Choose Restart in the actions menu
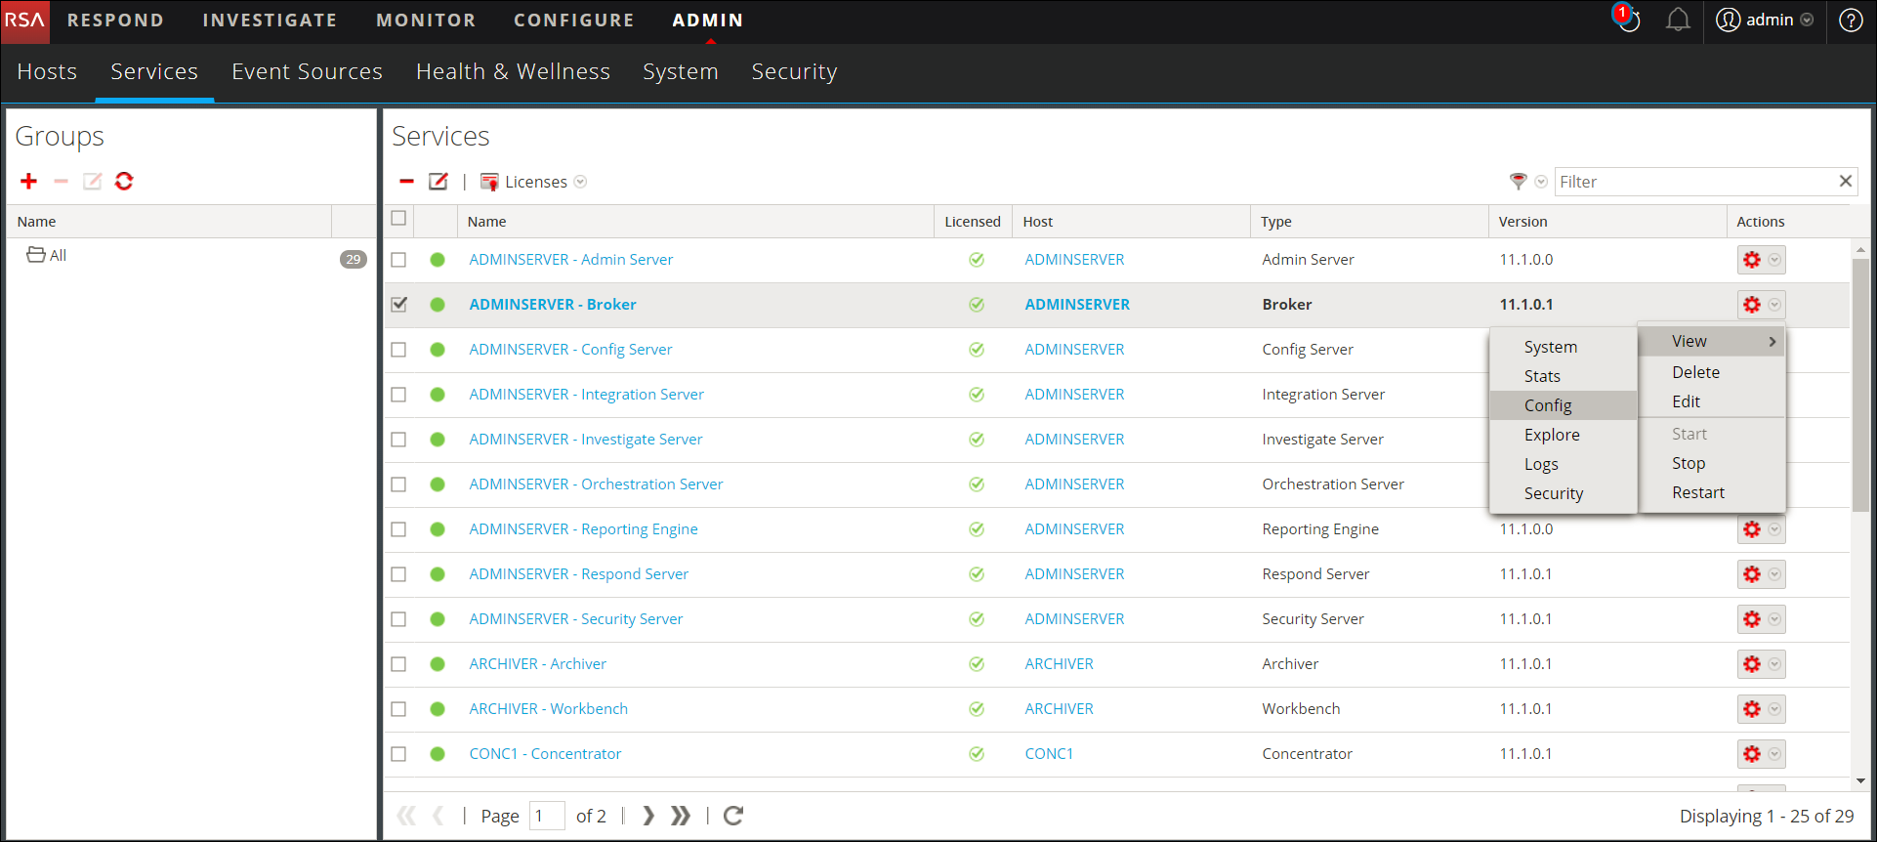 [x=1697, y=492]
